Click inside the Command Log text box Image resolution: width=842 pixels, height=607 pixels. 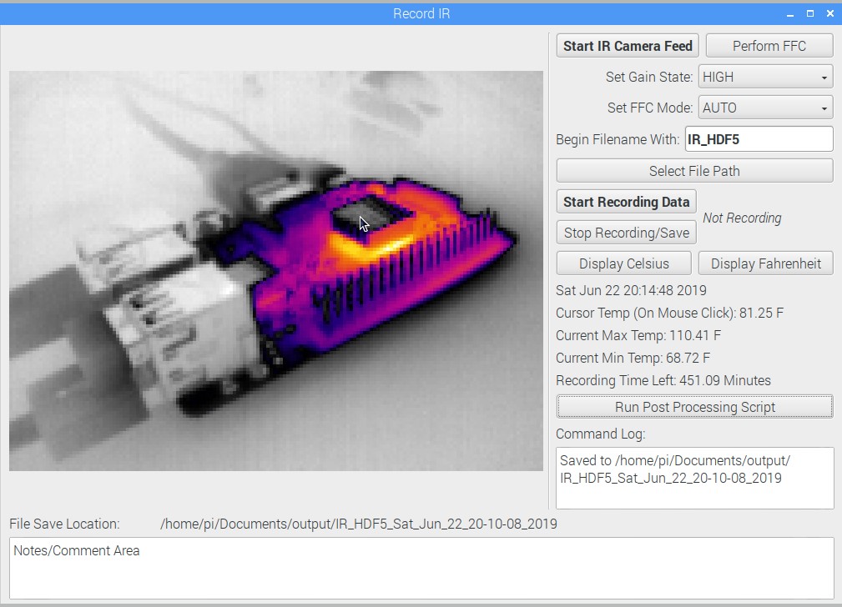pos(694,479)
